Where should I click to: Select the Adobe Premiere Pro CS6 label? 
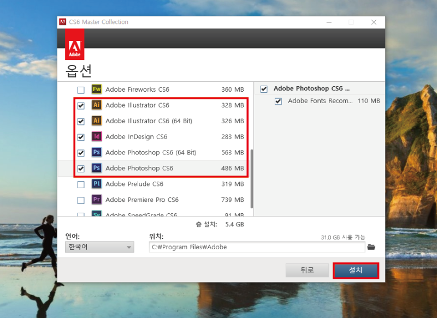(x=142, y=200)
